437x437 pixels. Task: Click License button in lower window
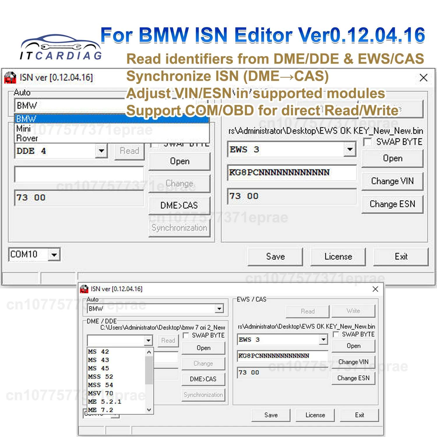[315, 415]
